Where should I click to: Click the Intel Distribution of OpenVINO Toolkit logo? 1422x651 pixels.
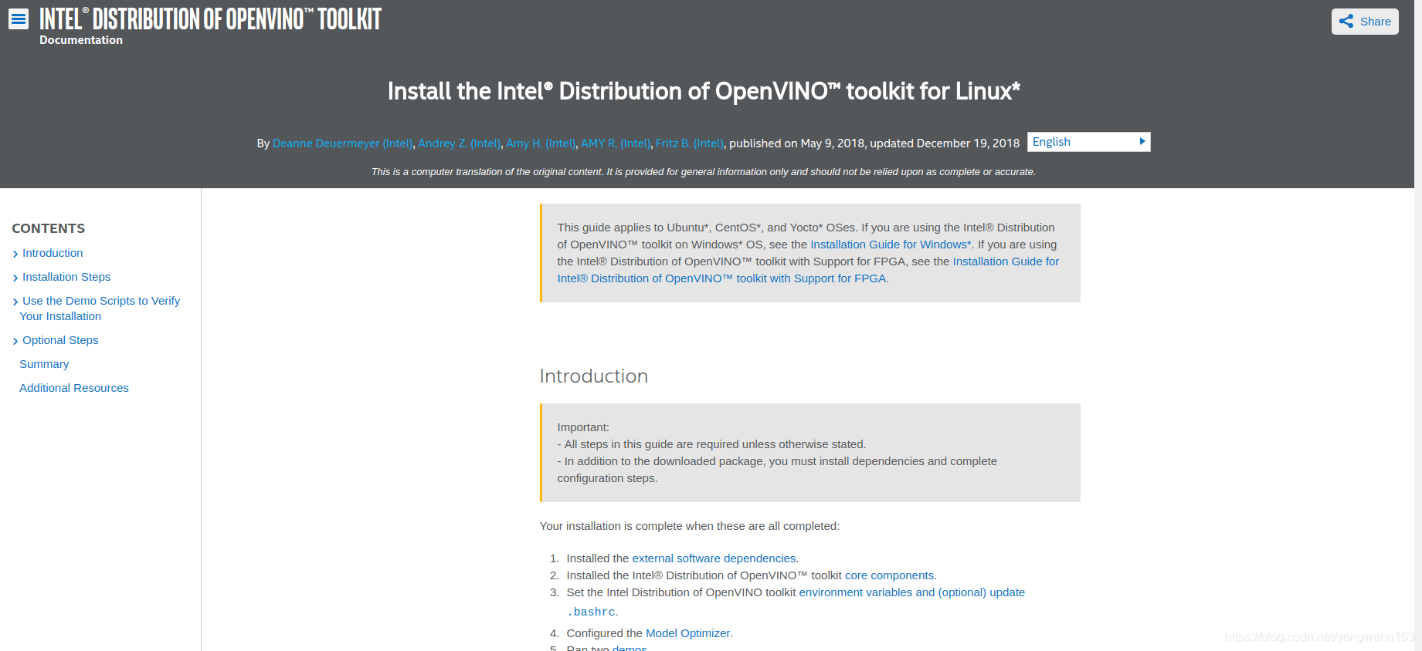point(210,19)
